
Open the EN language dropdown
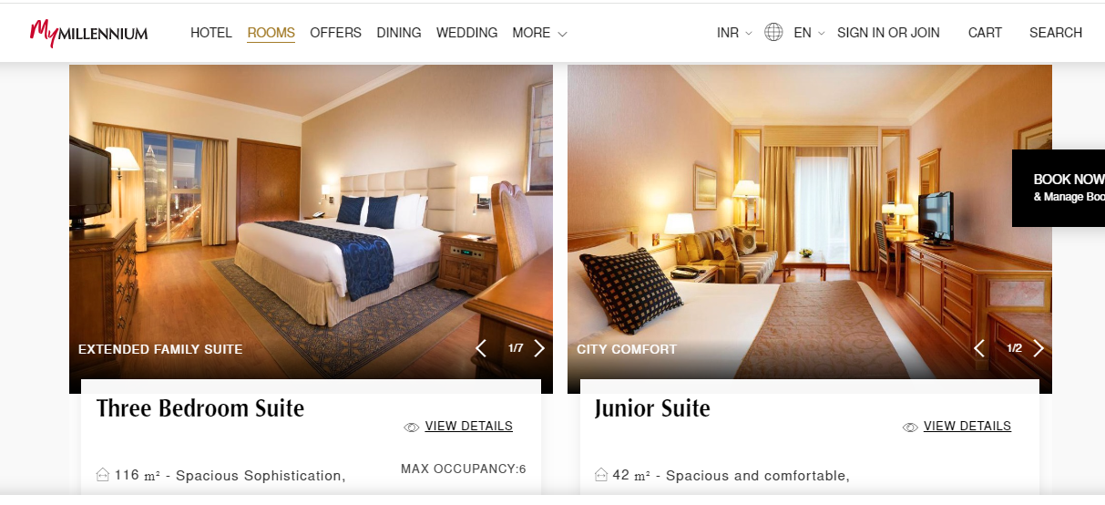tap(809, 33)
